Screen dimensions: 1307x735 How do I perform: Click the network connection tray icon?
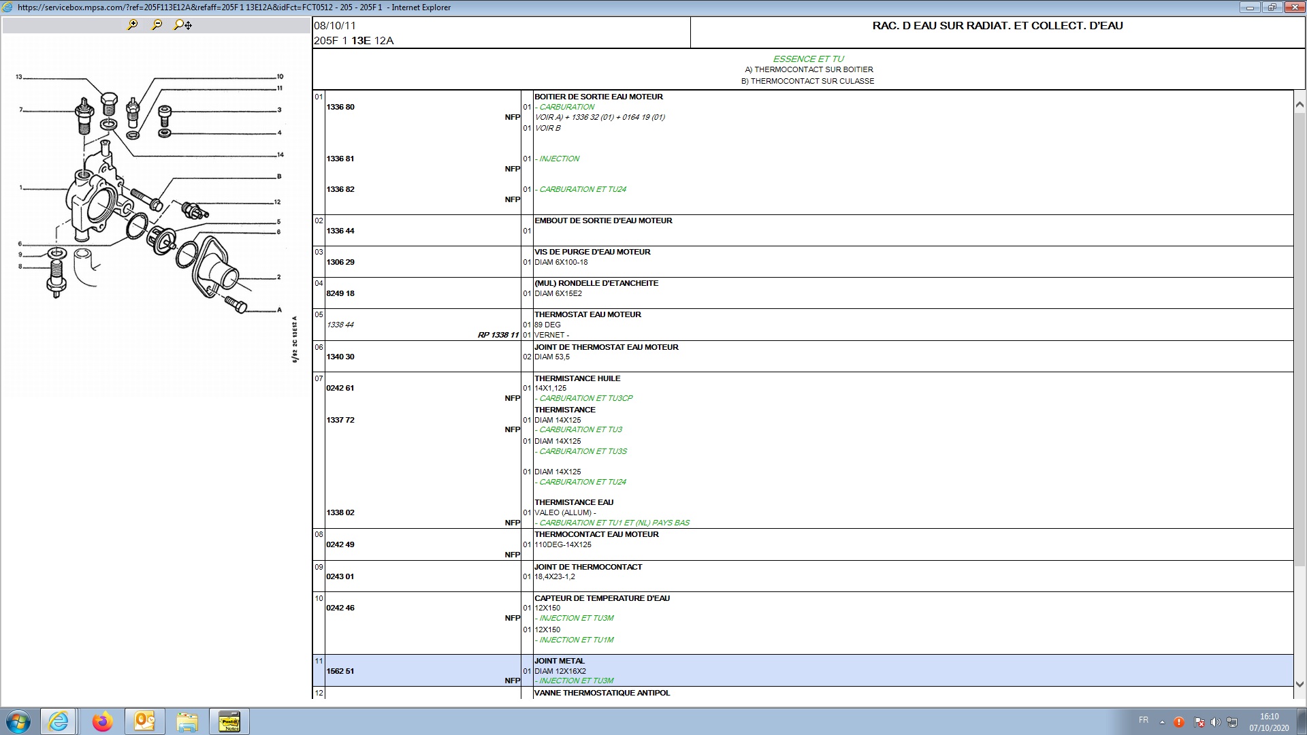pos(1232,722)
